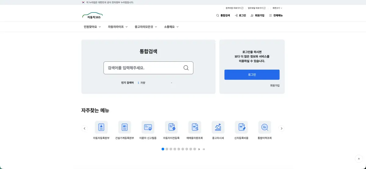
Task: Expand the 자동차라이프 menu
Action: [x=117, y=27]
